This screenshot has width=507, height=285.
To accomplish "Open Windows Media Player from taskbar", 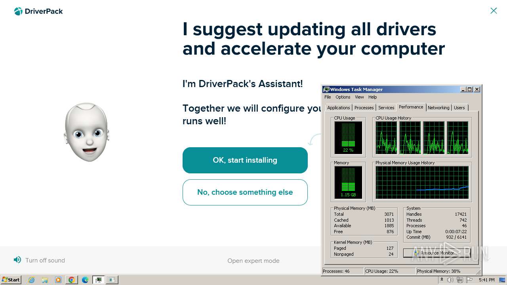I will (58, 280).
